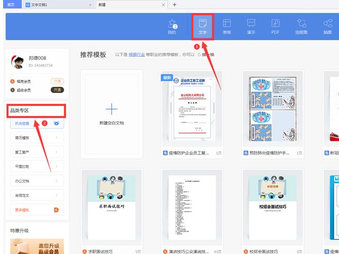This screenshot has height=254, width=339.
Task: Click the 43页 page count text
Action: (x=218, y=251)
